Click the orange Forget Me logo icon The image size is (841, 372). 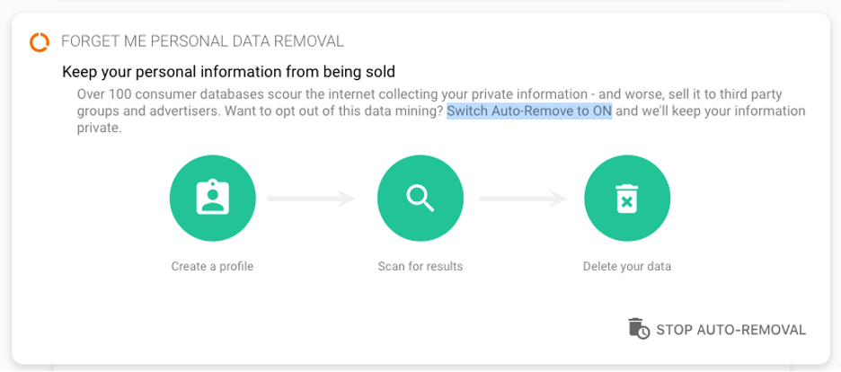40,41
